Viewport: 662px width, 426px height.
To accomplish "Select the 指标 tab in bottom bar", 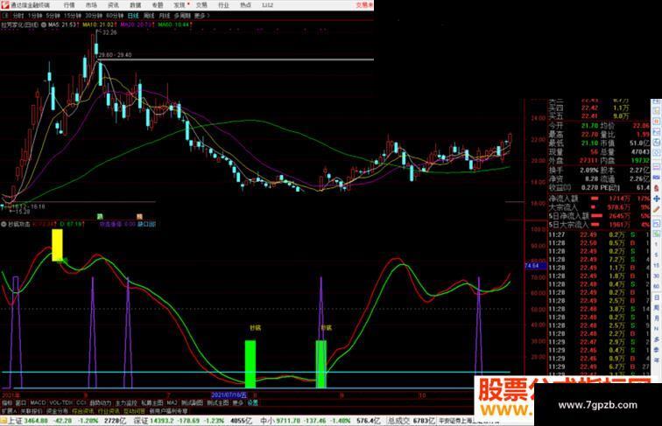I will [x=7, y=402].
